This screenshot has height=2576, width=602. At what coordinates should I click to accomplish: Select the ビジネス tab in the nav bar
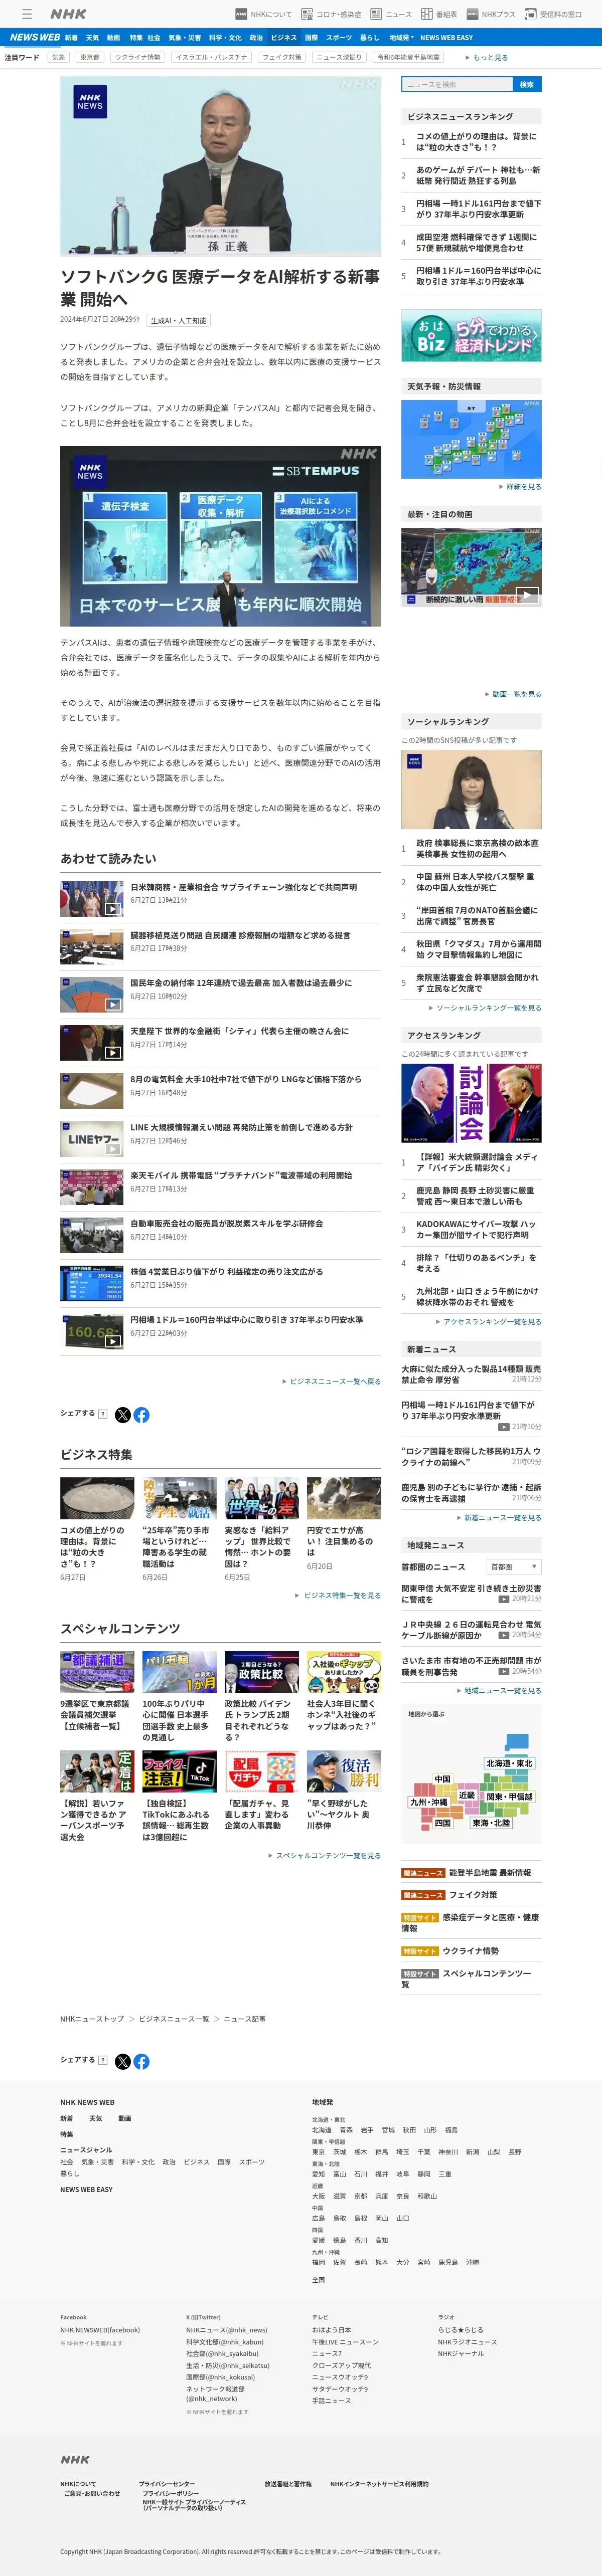284,37
